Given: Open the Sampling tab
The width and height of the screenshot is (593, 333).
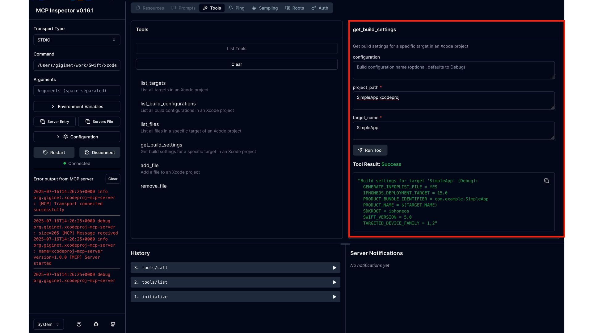Looking at the screenshot, I should (x=265, y=8).
